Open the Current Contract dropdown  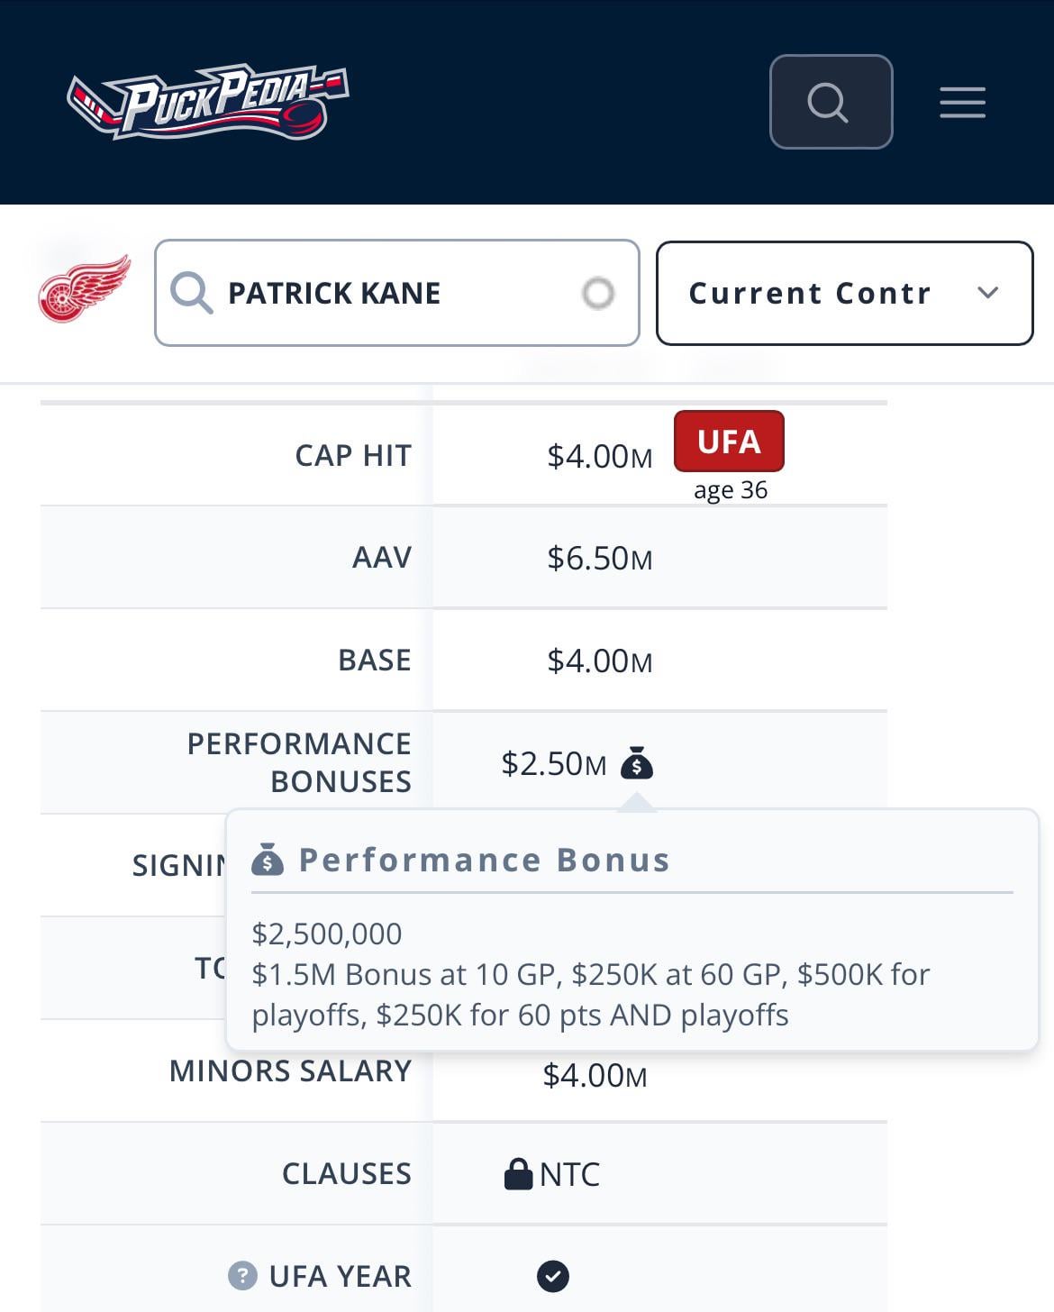click(x=845, y=293)
